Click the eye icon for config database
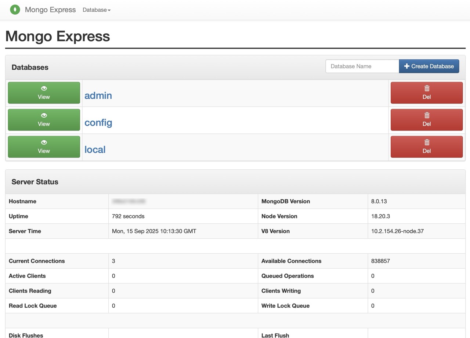 44,115
